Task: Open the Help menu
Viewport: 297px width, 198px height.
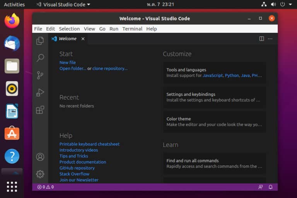Action: 152,29
